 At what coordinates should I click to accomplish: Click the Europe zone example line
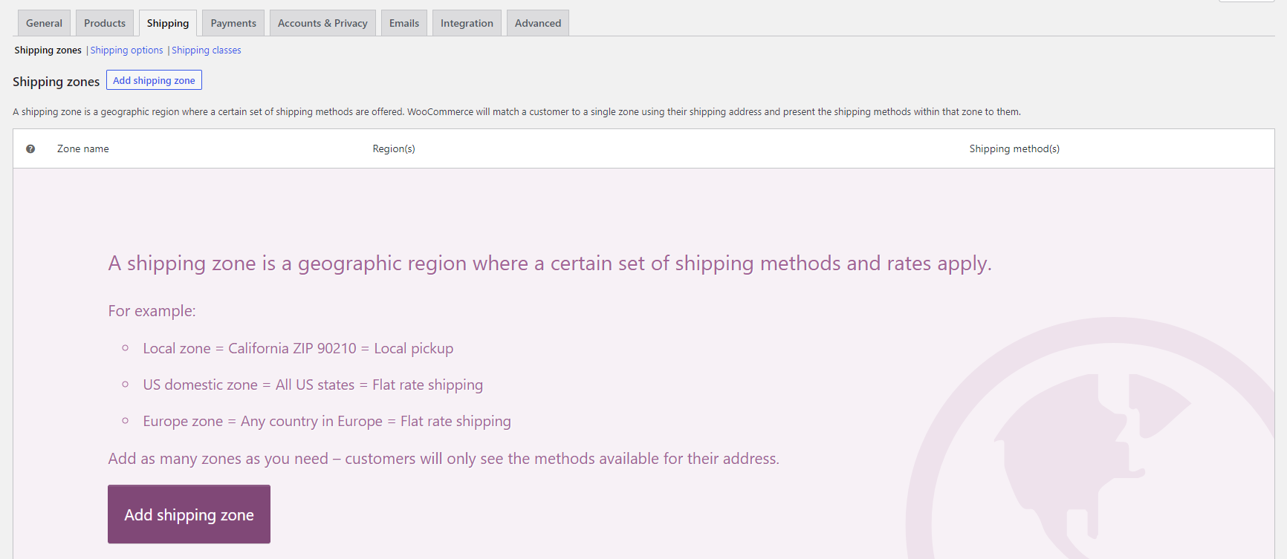pyautogui.click(x=327, y=422)
